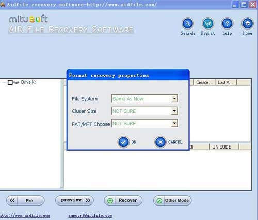Click the Regist shopping cart icon
This screenshot has height=220, width=258.
(208, 23)
